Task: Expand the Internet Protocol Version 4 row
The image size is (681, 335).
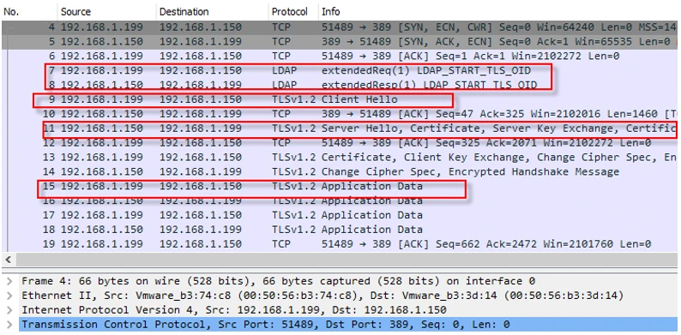Action: click(9, 310)
